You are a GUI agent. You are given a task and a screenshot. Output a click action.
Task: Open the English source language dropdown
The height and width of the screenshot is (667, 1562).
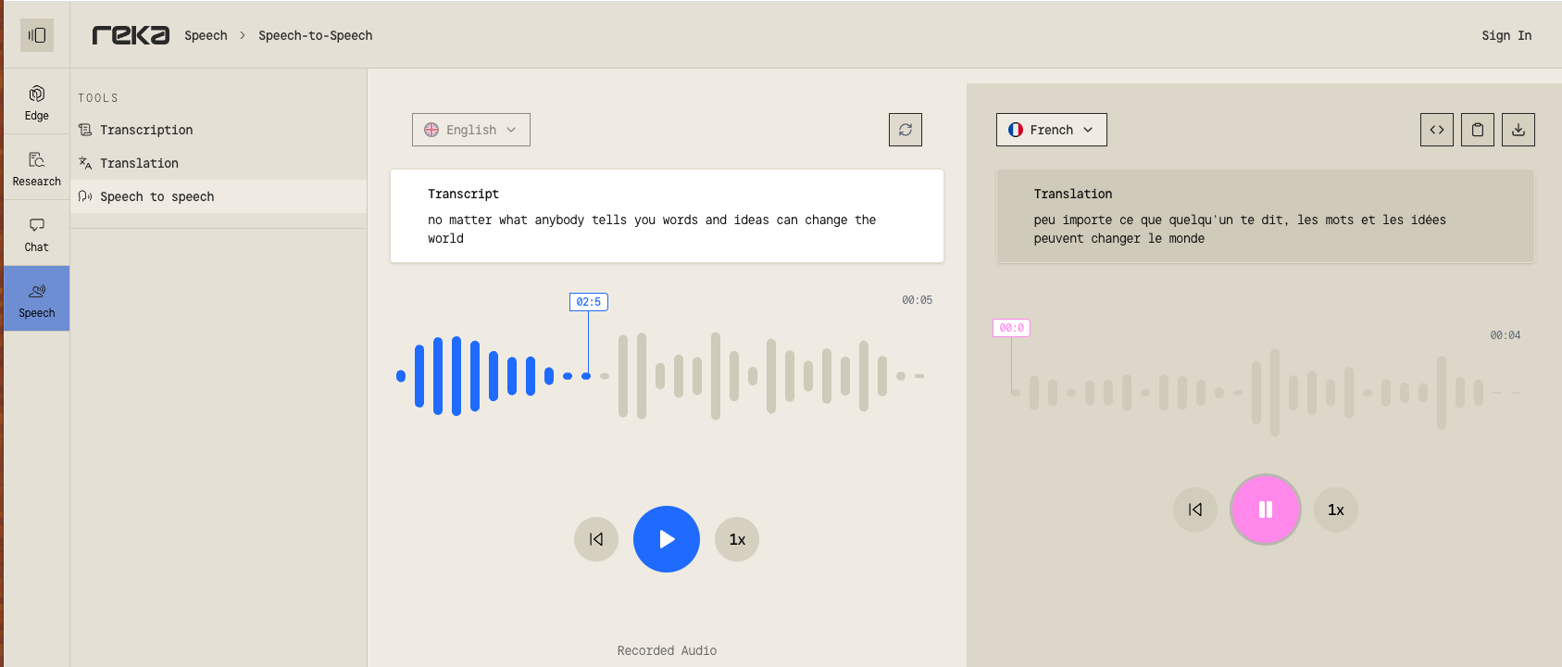click(470, 130)
